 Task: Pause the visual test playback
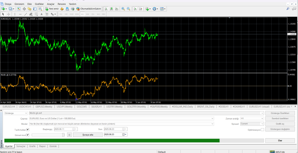click(69, 135)
